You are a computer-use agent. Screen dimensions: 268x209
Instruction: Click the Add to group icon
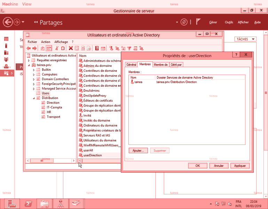pyautogui.click(x=141, y=48)
